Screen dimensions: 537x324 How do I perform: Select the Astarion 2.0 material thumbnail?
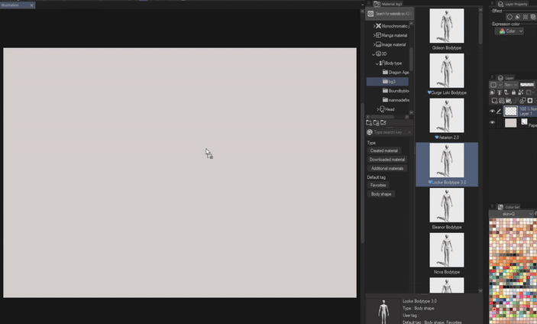(447, 115)
